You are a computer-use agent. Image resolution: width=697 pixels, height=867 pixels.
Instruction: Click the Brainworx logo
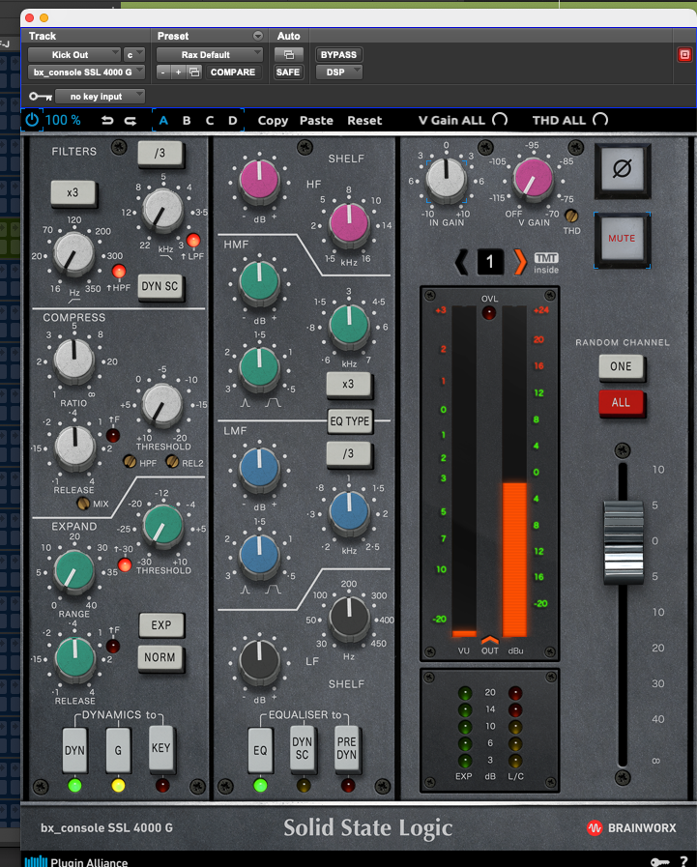(631, 827)
